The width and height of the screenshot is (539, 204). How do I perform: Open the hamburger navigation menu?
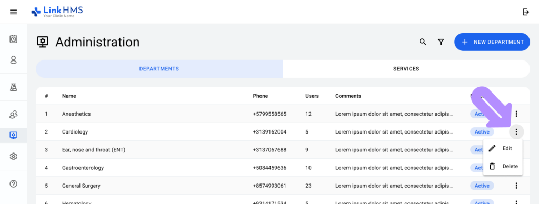[13, 12]
